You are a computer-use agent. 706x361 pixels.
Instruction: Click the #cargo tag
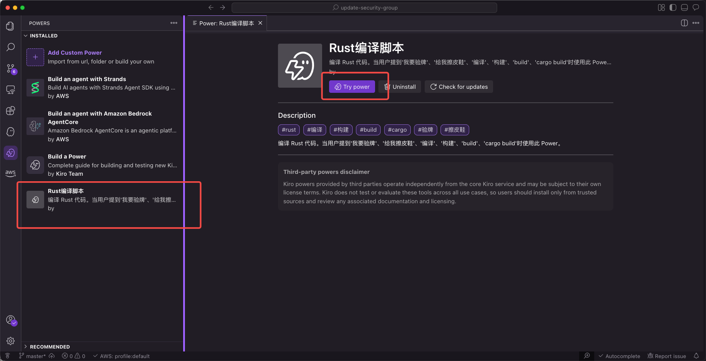(x=397, y=130)
